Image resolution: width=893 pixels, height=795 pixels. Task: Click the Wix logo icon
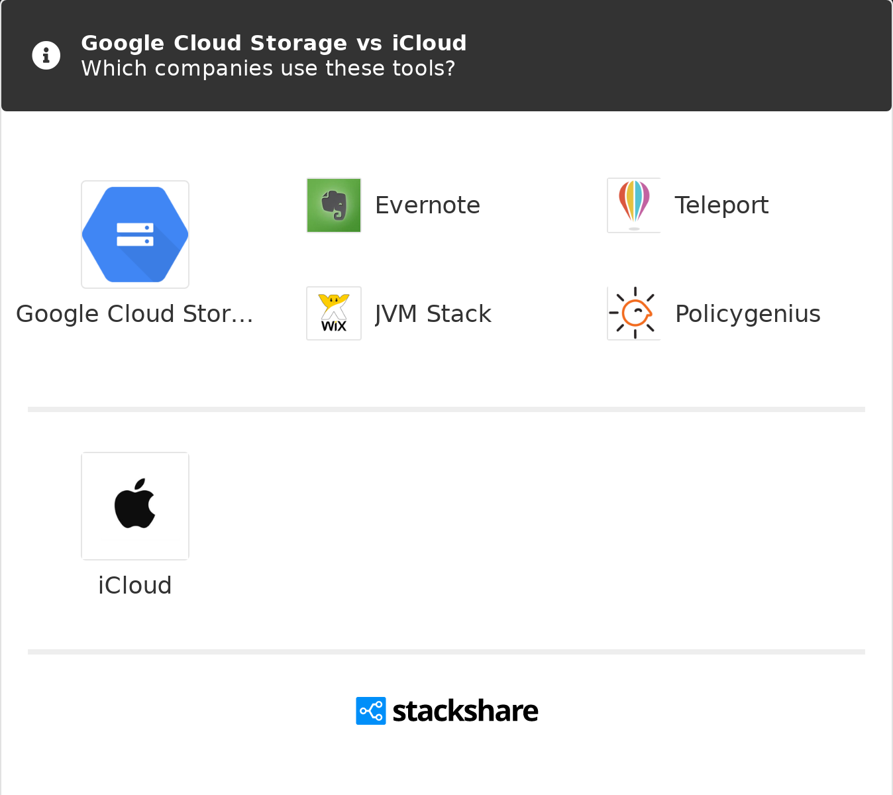(x=334, y=313)
